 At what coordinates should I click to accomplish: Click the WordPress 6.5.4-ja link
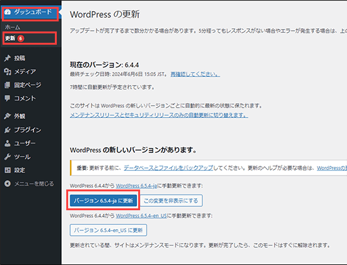[136, 186]
